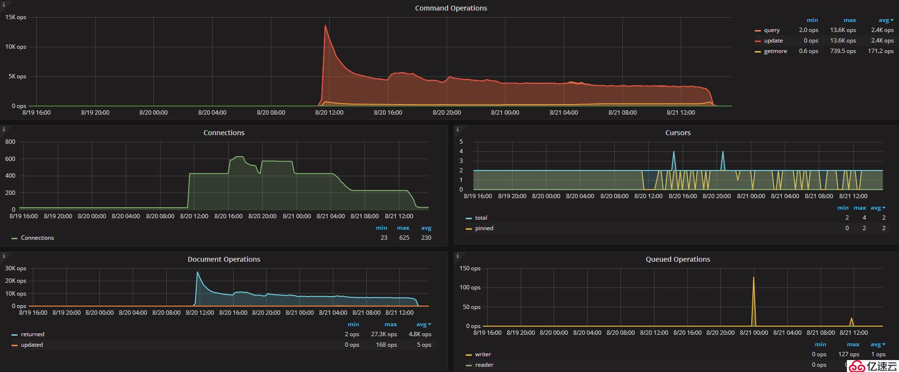Toggle the getmore series in the legend
Viewport: 899px width, 372px height.
click(775, 51)
